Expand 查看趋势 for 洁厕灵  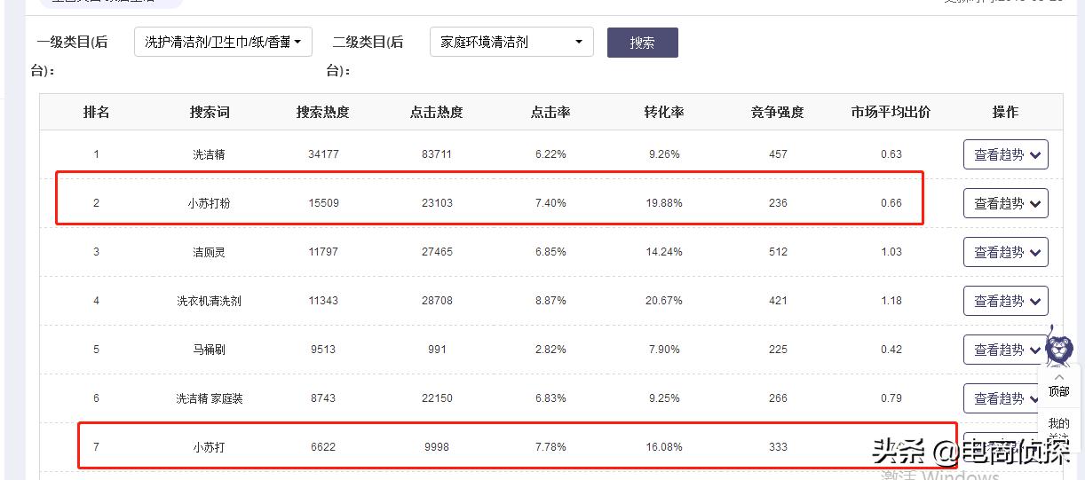[x=1005, y=252]
